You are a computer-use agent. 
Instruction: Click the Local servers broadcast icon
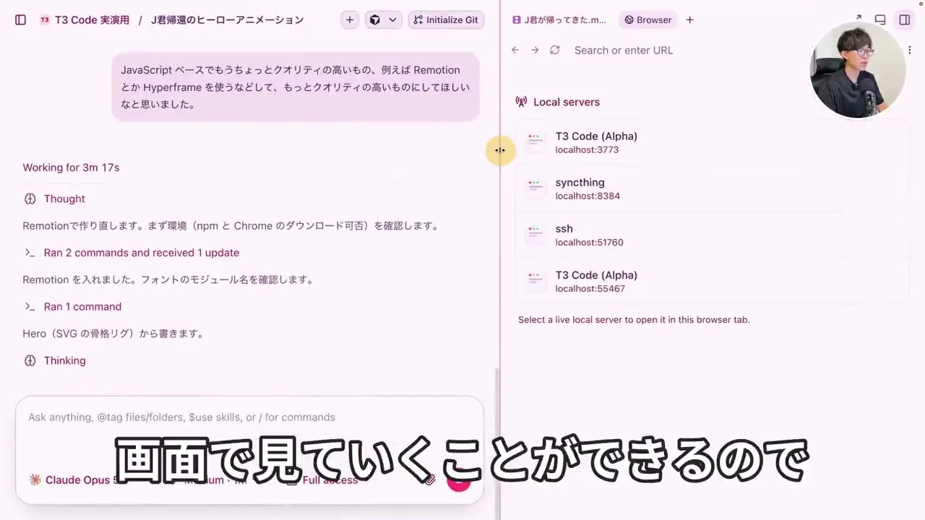tap(521, 102)
